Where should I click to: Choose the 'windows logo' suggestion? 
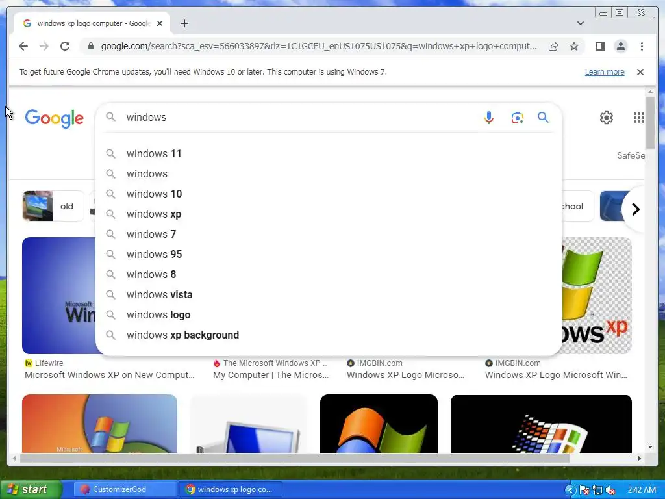click(329, 315)
